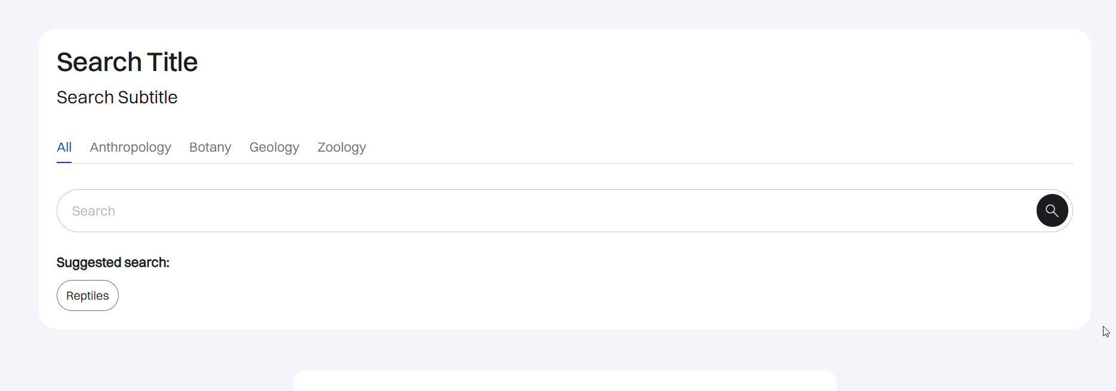Viewport: 1116px width, 391px height.
Task: Click the black circular button in the search bar
Action: coord(1052,211)
